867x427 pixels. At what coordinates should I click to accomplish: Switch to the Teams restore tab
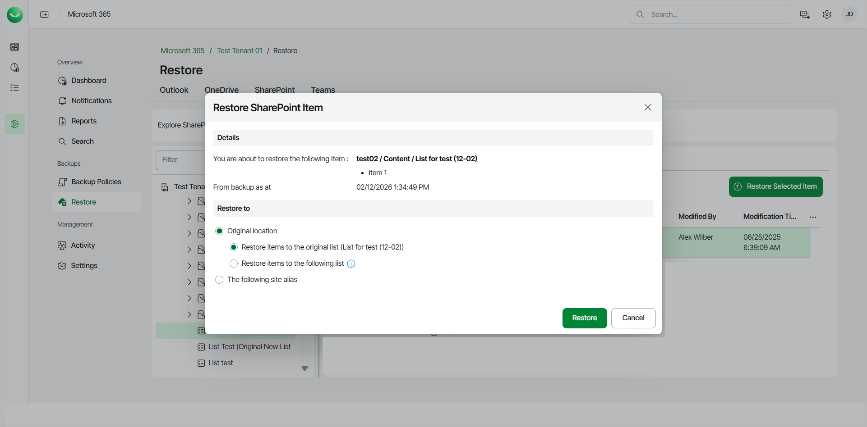click(x=323, y=90)
